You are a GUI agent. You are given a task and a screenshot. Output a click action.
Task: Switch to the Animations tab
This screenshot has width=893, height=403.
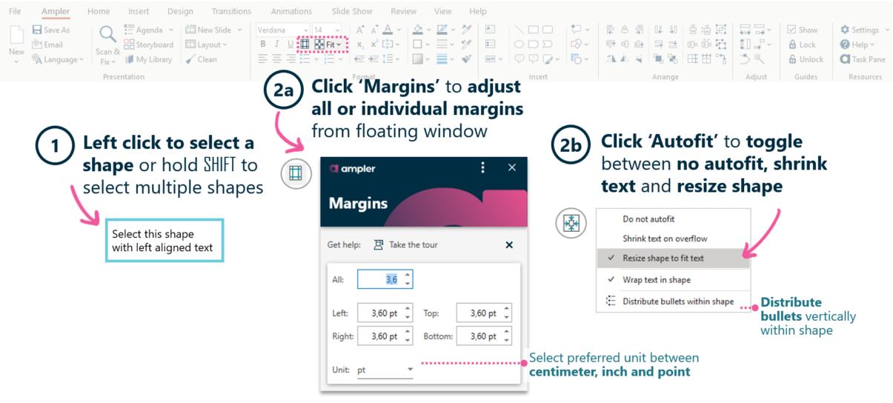coord(291,11)
